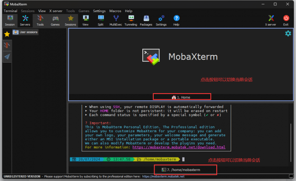Click the MobaXterm logo in home pane
The image size is (296, 181).
[x=151, y=57]
